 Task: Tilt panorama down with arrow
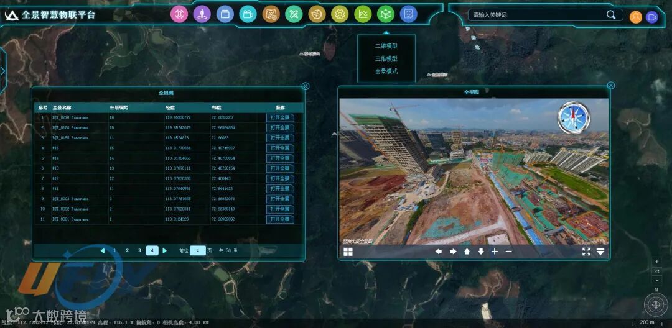481,252
